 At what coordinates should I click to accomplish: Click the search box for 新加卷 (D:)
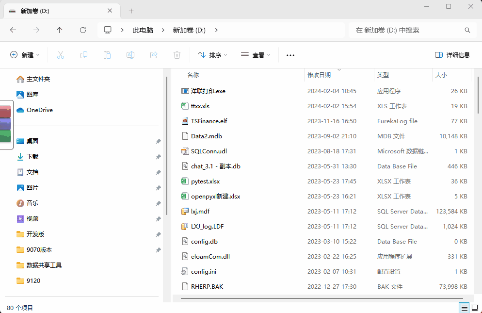[x=407, y=30]
